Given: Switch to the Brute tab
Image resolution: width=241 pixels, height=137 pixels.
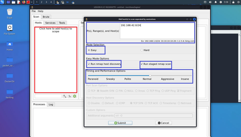Looking at the screenshot, I should 46,17.
